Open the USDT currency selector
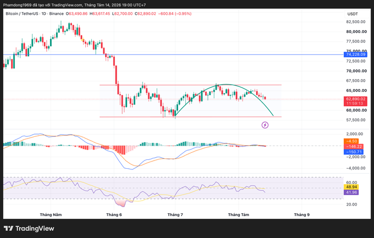Image resolution: width=374 pixels, height=238 pixels. [353, 14]
